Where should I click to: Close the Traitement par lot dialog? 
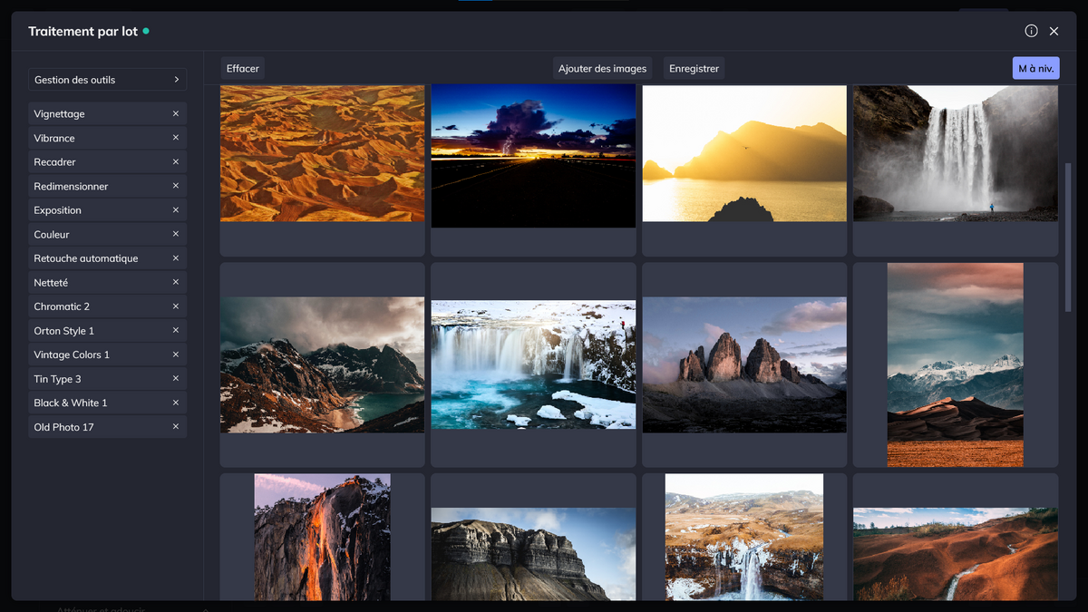click(1054, 31)
